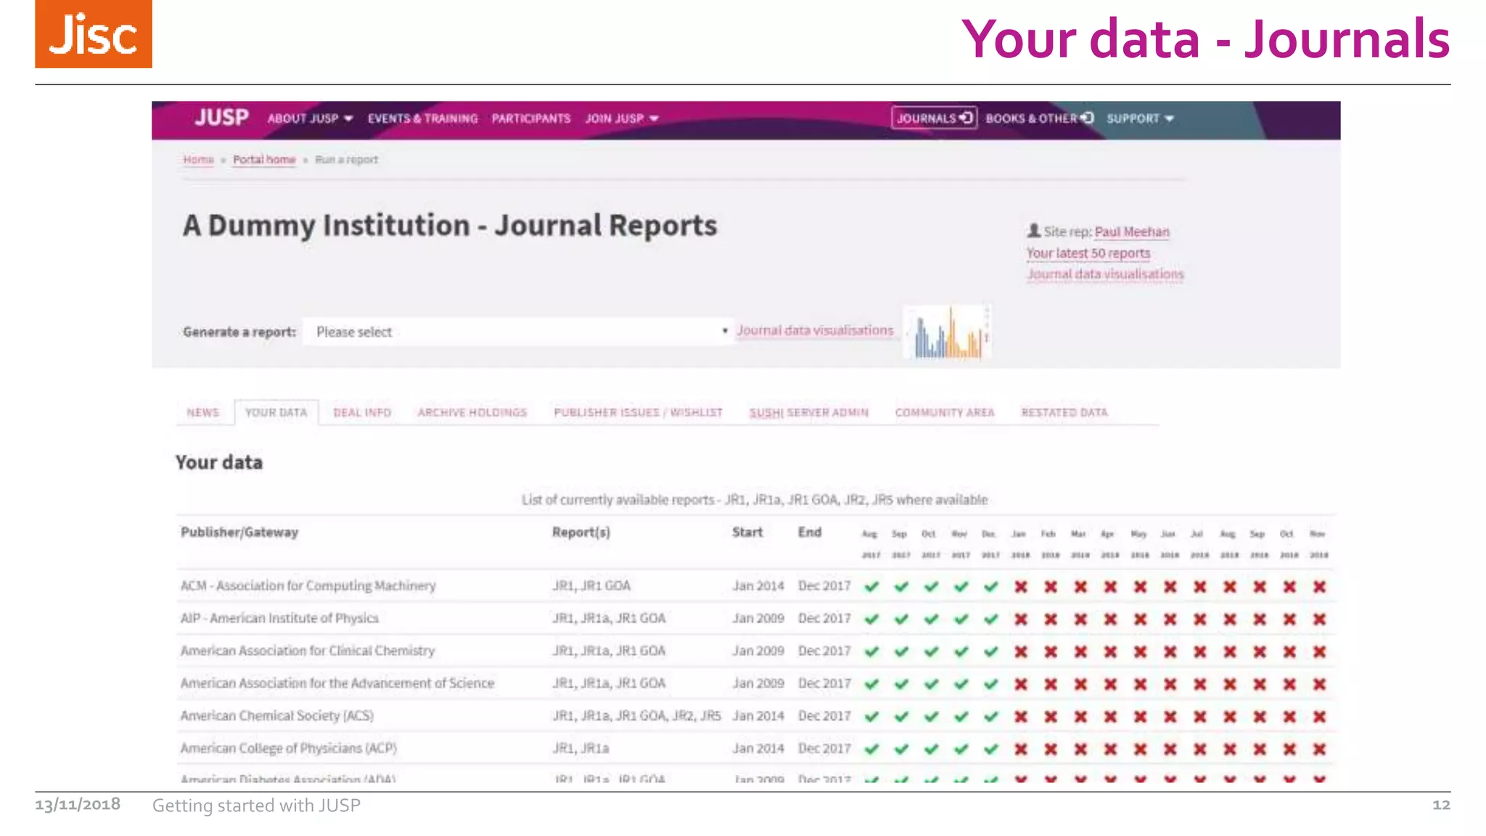Open the Generate a report dropdown
The height and width of the screenshot is (836, 1486).
tap(517, 332)
